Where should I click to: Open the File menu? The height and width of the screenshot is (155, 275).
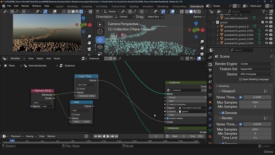9,6
